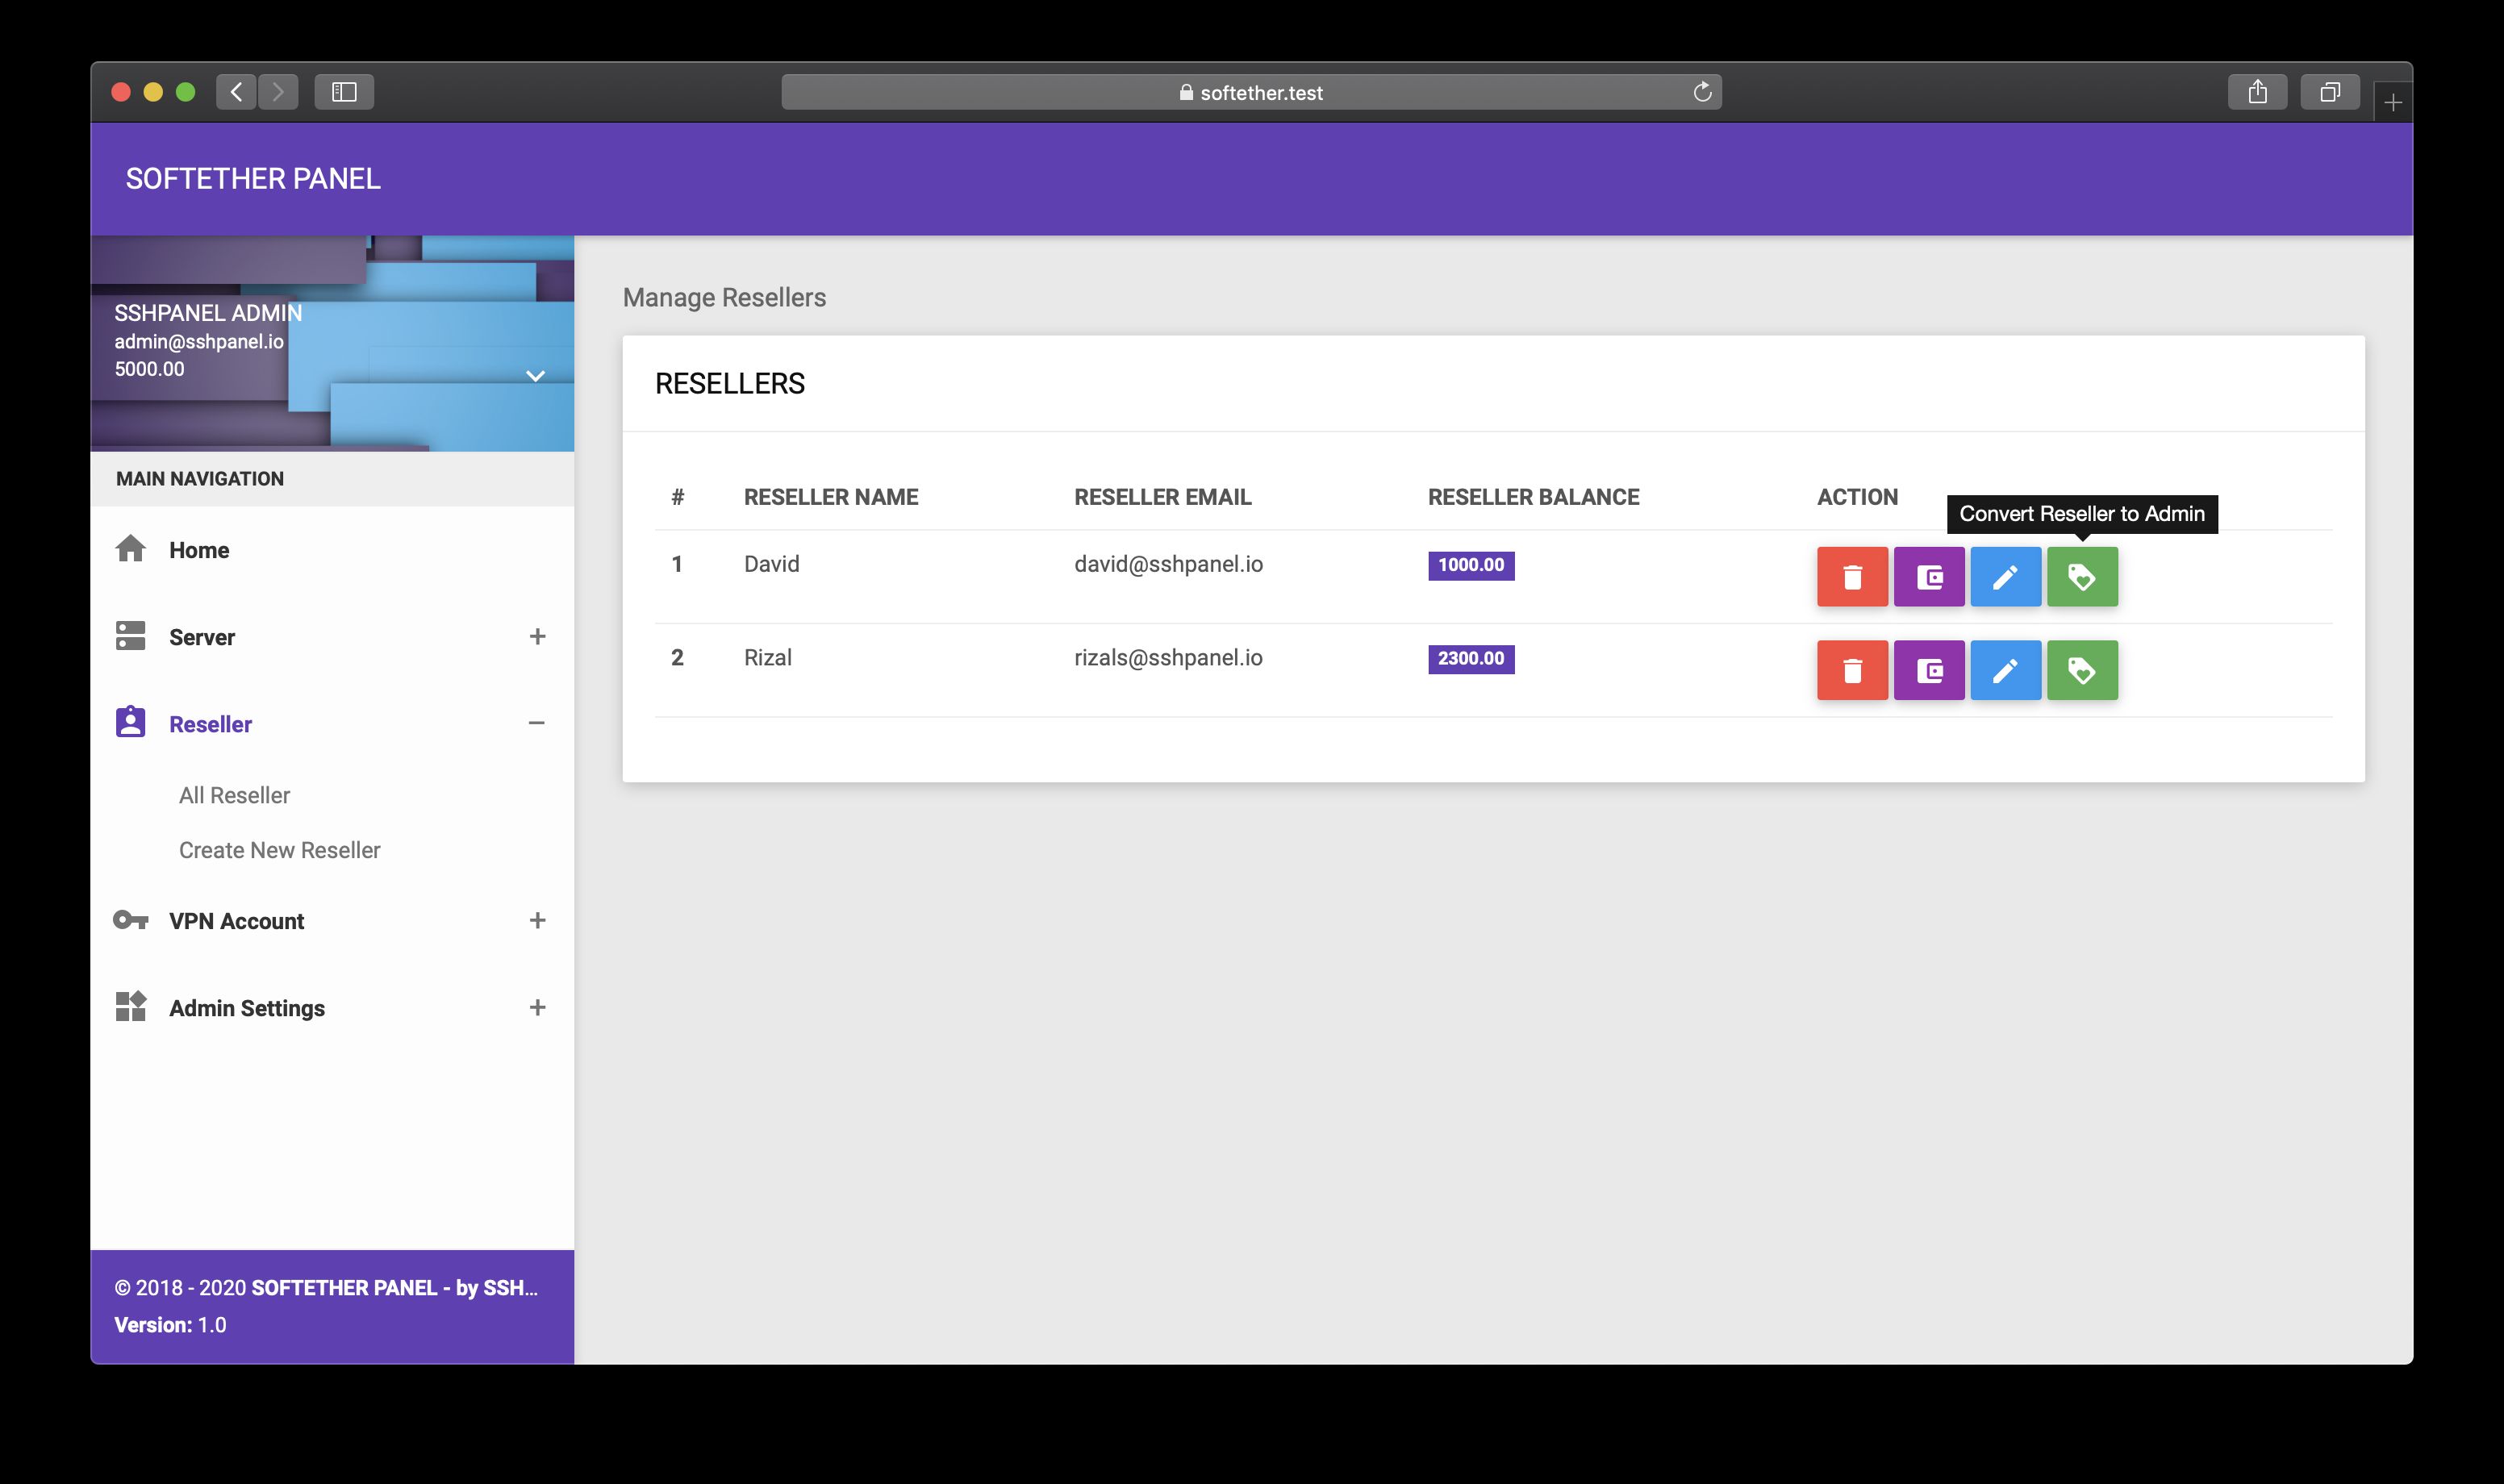Open admin profile dropdown chevron

535,376
